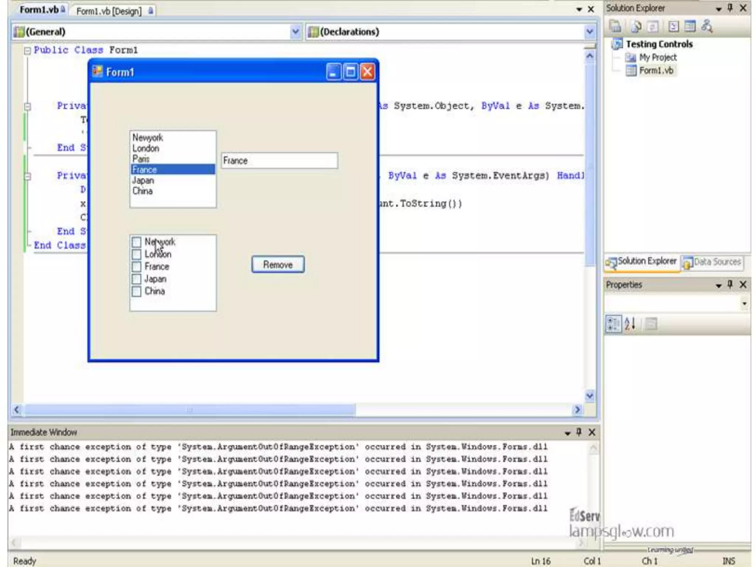Click the code editor horizontal scrollbar thumb

click(x=190, y=409)
